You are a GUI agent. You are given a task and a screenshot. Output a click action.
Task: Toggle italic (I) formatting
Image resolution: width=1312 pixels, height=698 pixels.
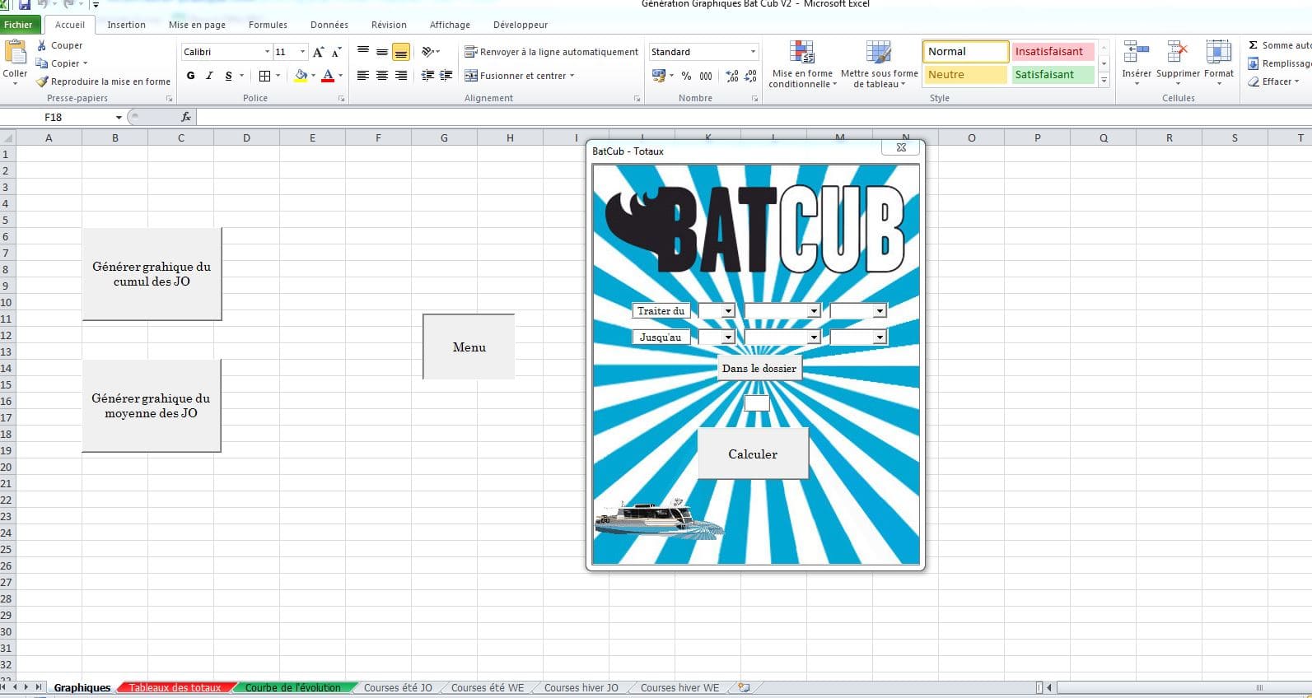pos(209,76)
